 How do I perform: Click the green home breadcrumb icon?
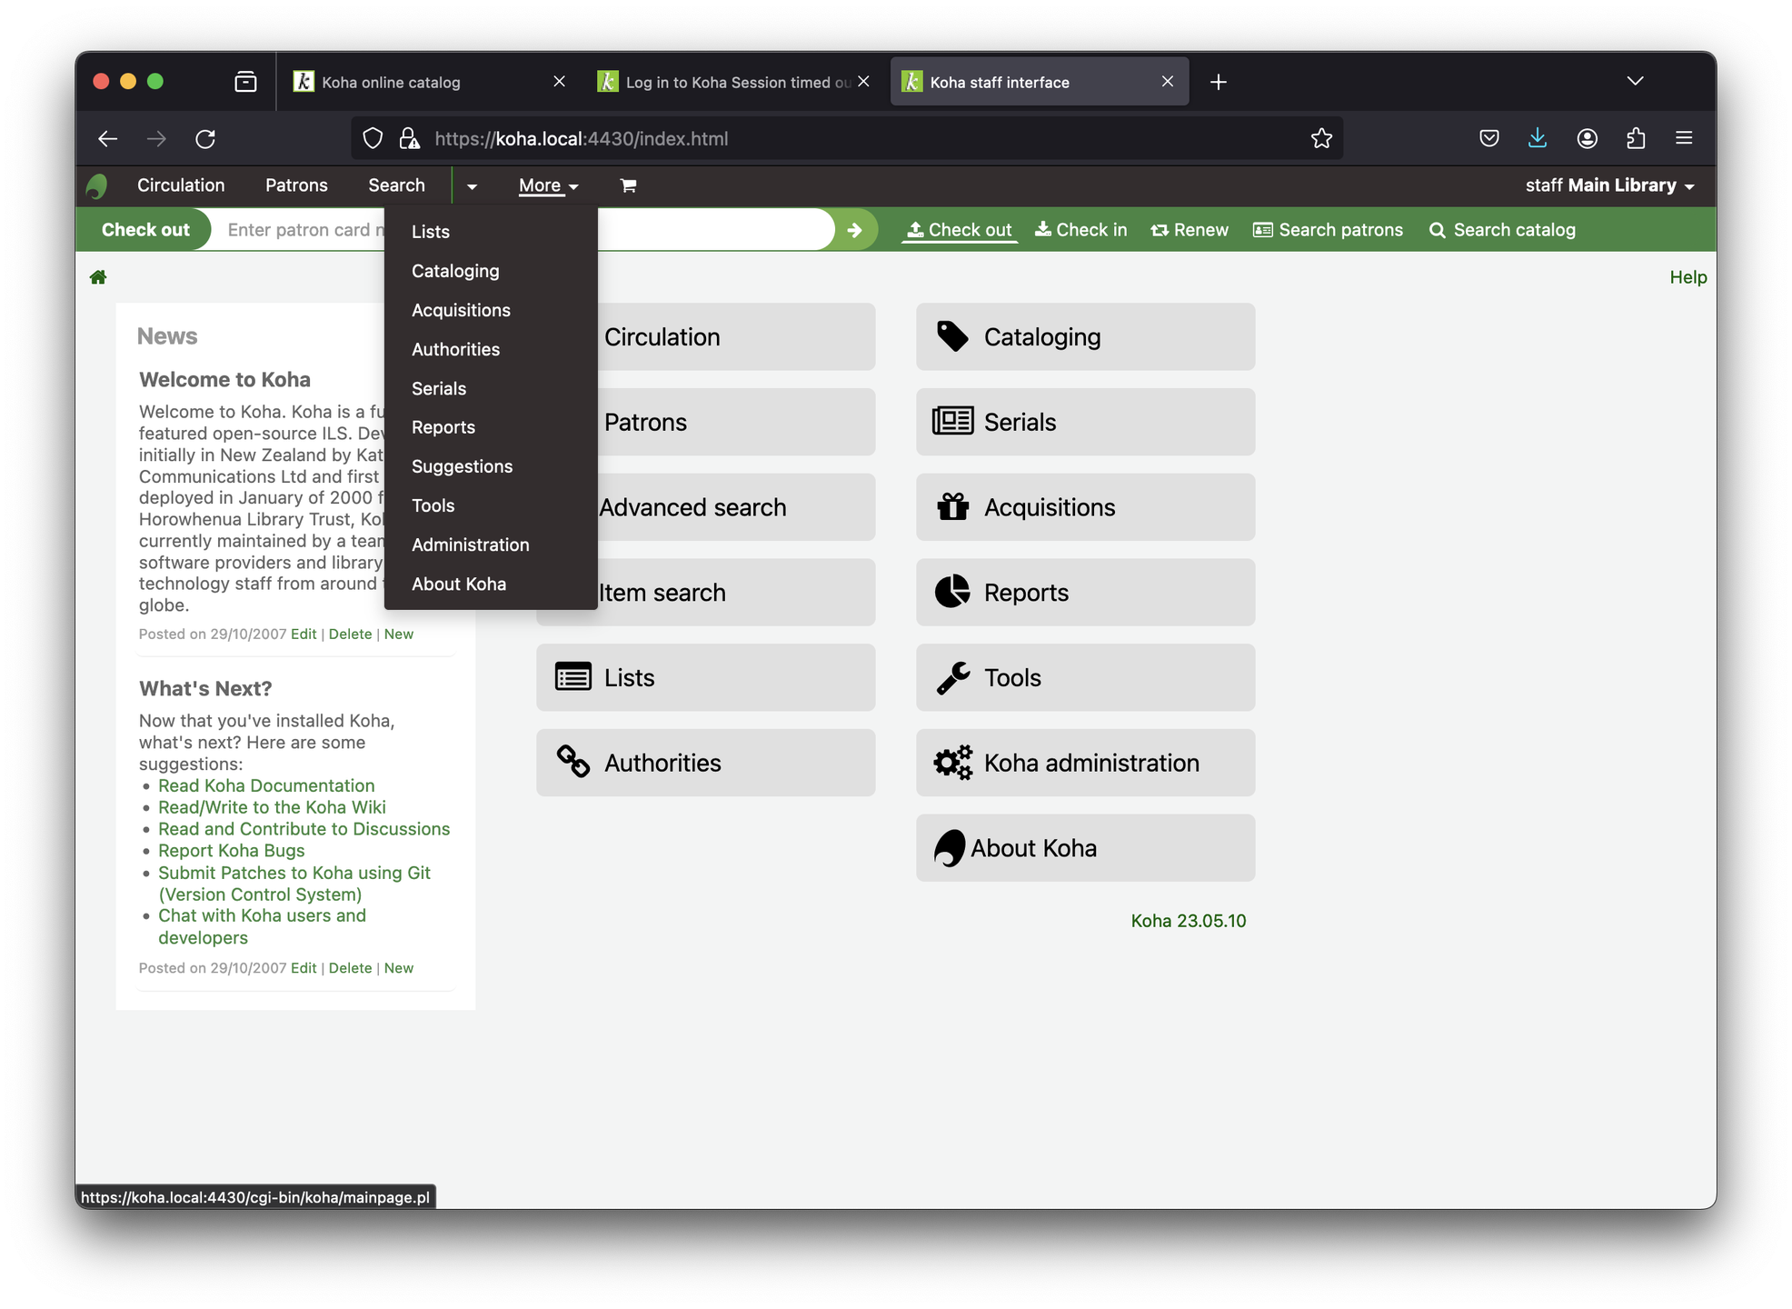click(x=98, y=277)
